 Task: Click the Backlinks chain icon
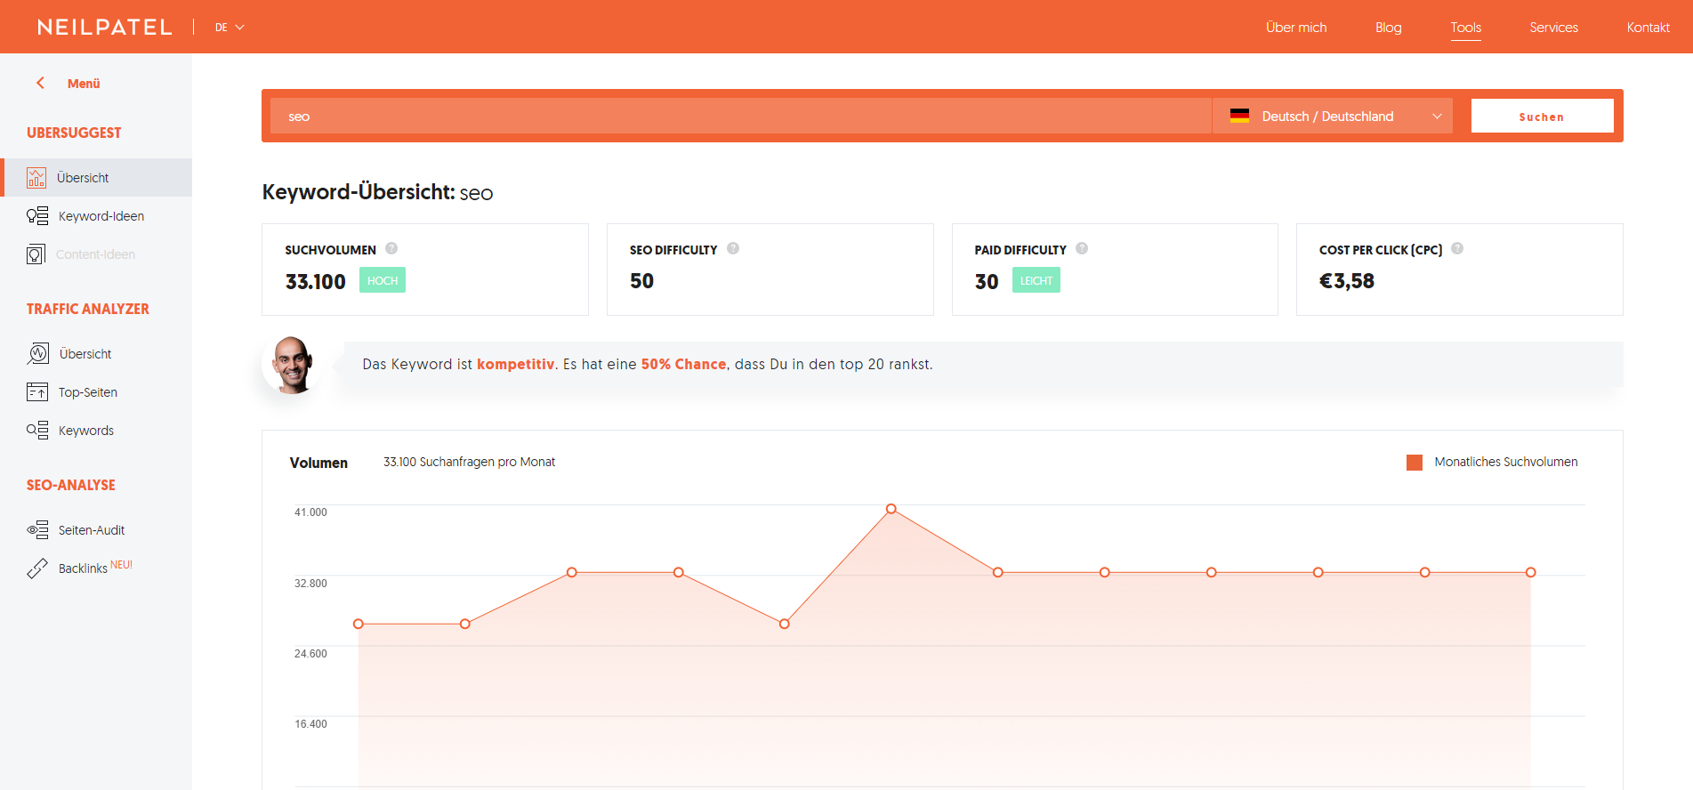click(x=37, y=568)
